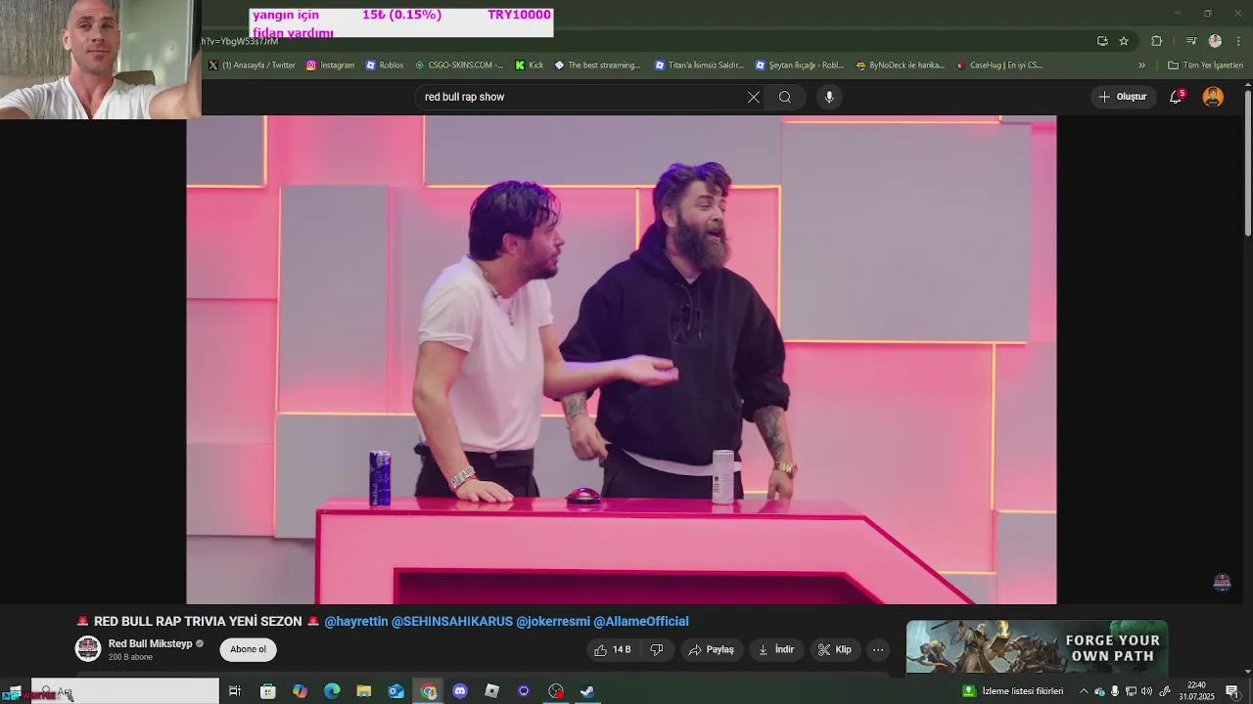Open the Kick bookmark
This screenshot has width=1253, height=704.
point(529,66)
